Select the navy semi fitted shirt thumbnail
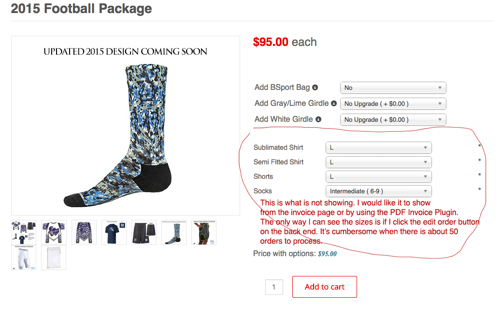This screenshot has height=318, width=503. tap(114, 232)
